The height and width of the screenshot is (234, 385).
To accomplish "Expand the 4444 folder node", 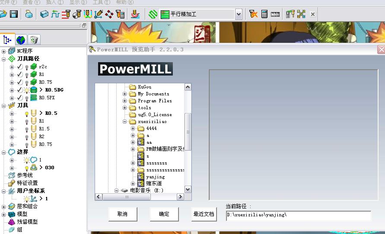I will (133, 128).
